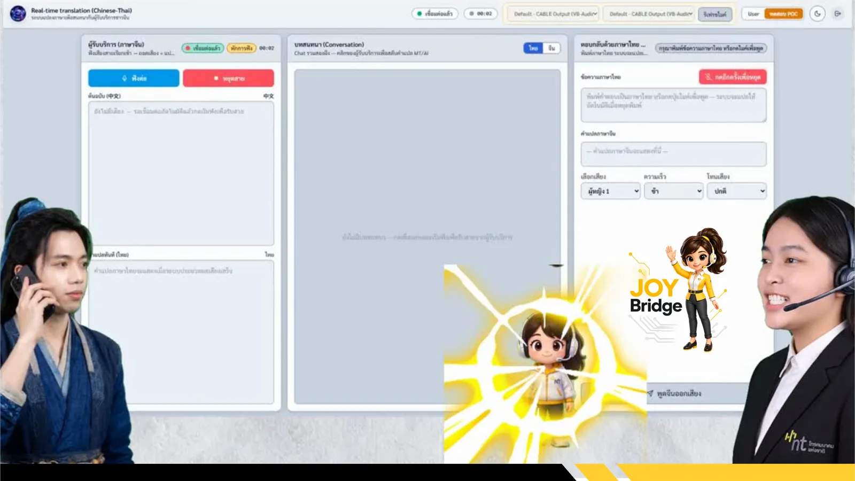Click the ต้นฉบับ (中文) source text area
855x481 pixels.
click(181, 173)
